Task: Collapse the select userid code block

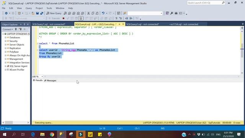Action: 38,50
